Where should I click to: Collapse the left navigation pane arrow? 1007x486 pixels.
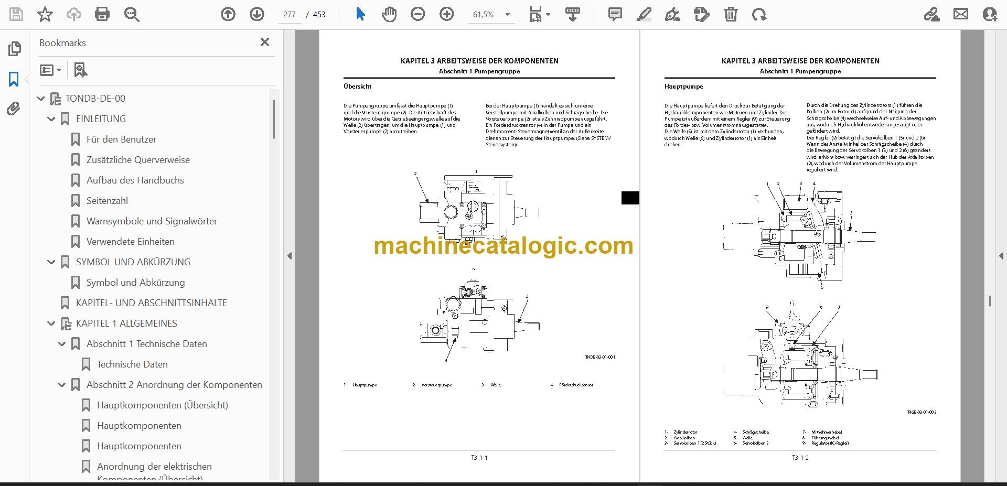(x=290, y=256)
